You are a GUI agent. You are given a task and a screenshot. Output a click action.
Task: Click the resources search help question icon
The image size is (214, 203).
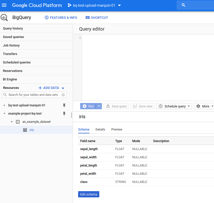(x=63, y=95)
